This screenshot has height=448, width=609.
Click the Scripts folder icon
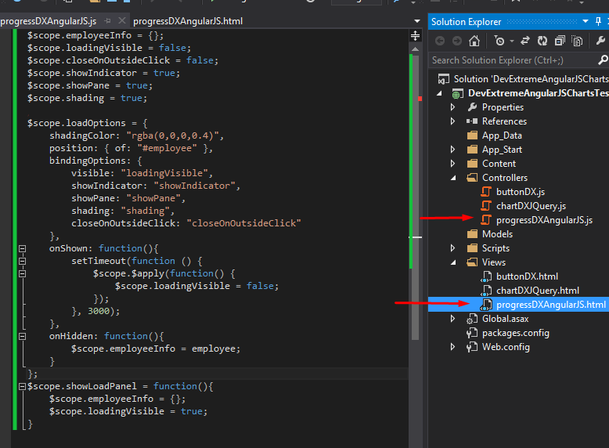tap(472, 248)
